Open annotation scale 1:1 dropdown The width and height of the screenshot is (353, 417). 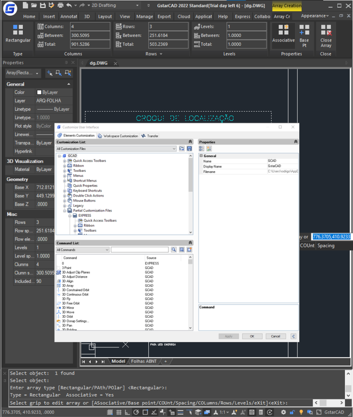tap(225, 412)
